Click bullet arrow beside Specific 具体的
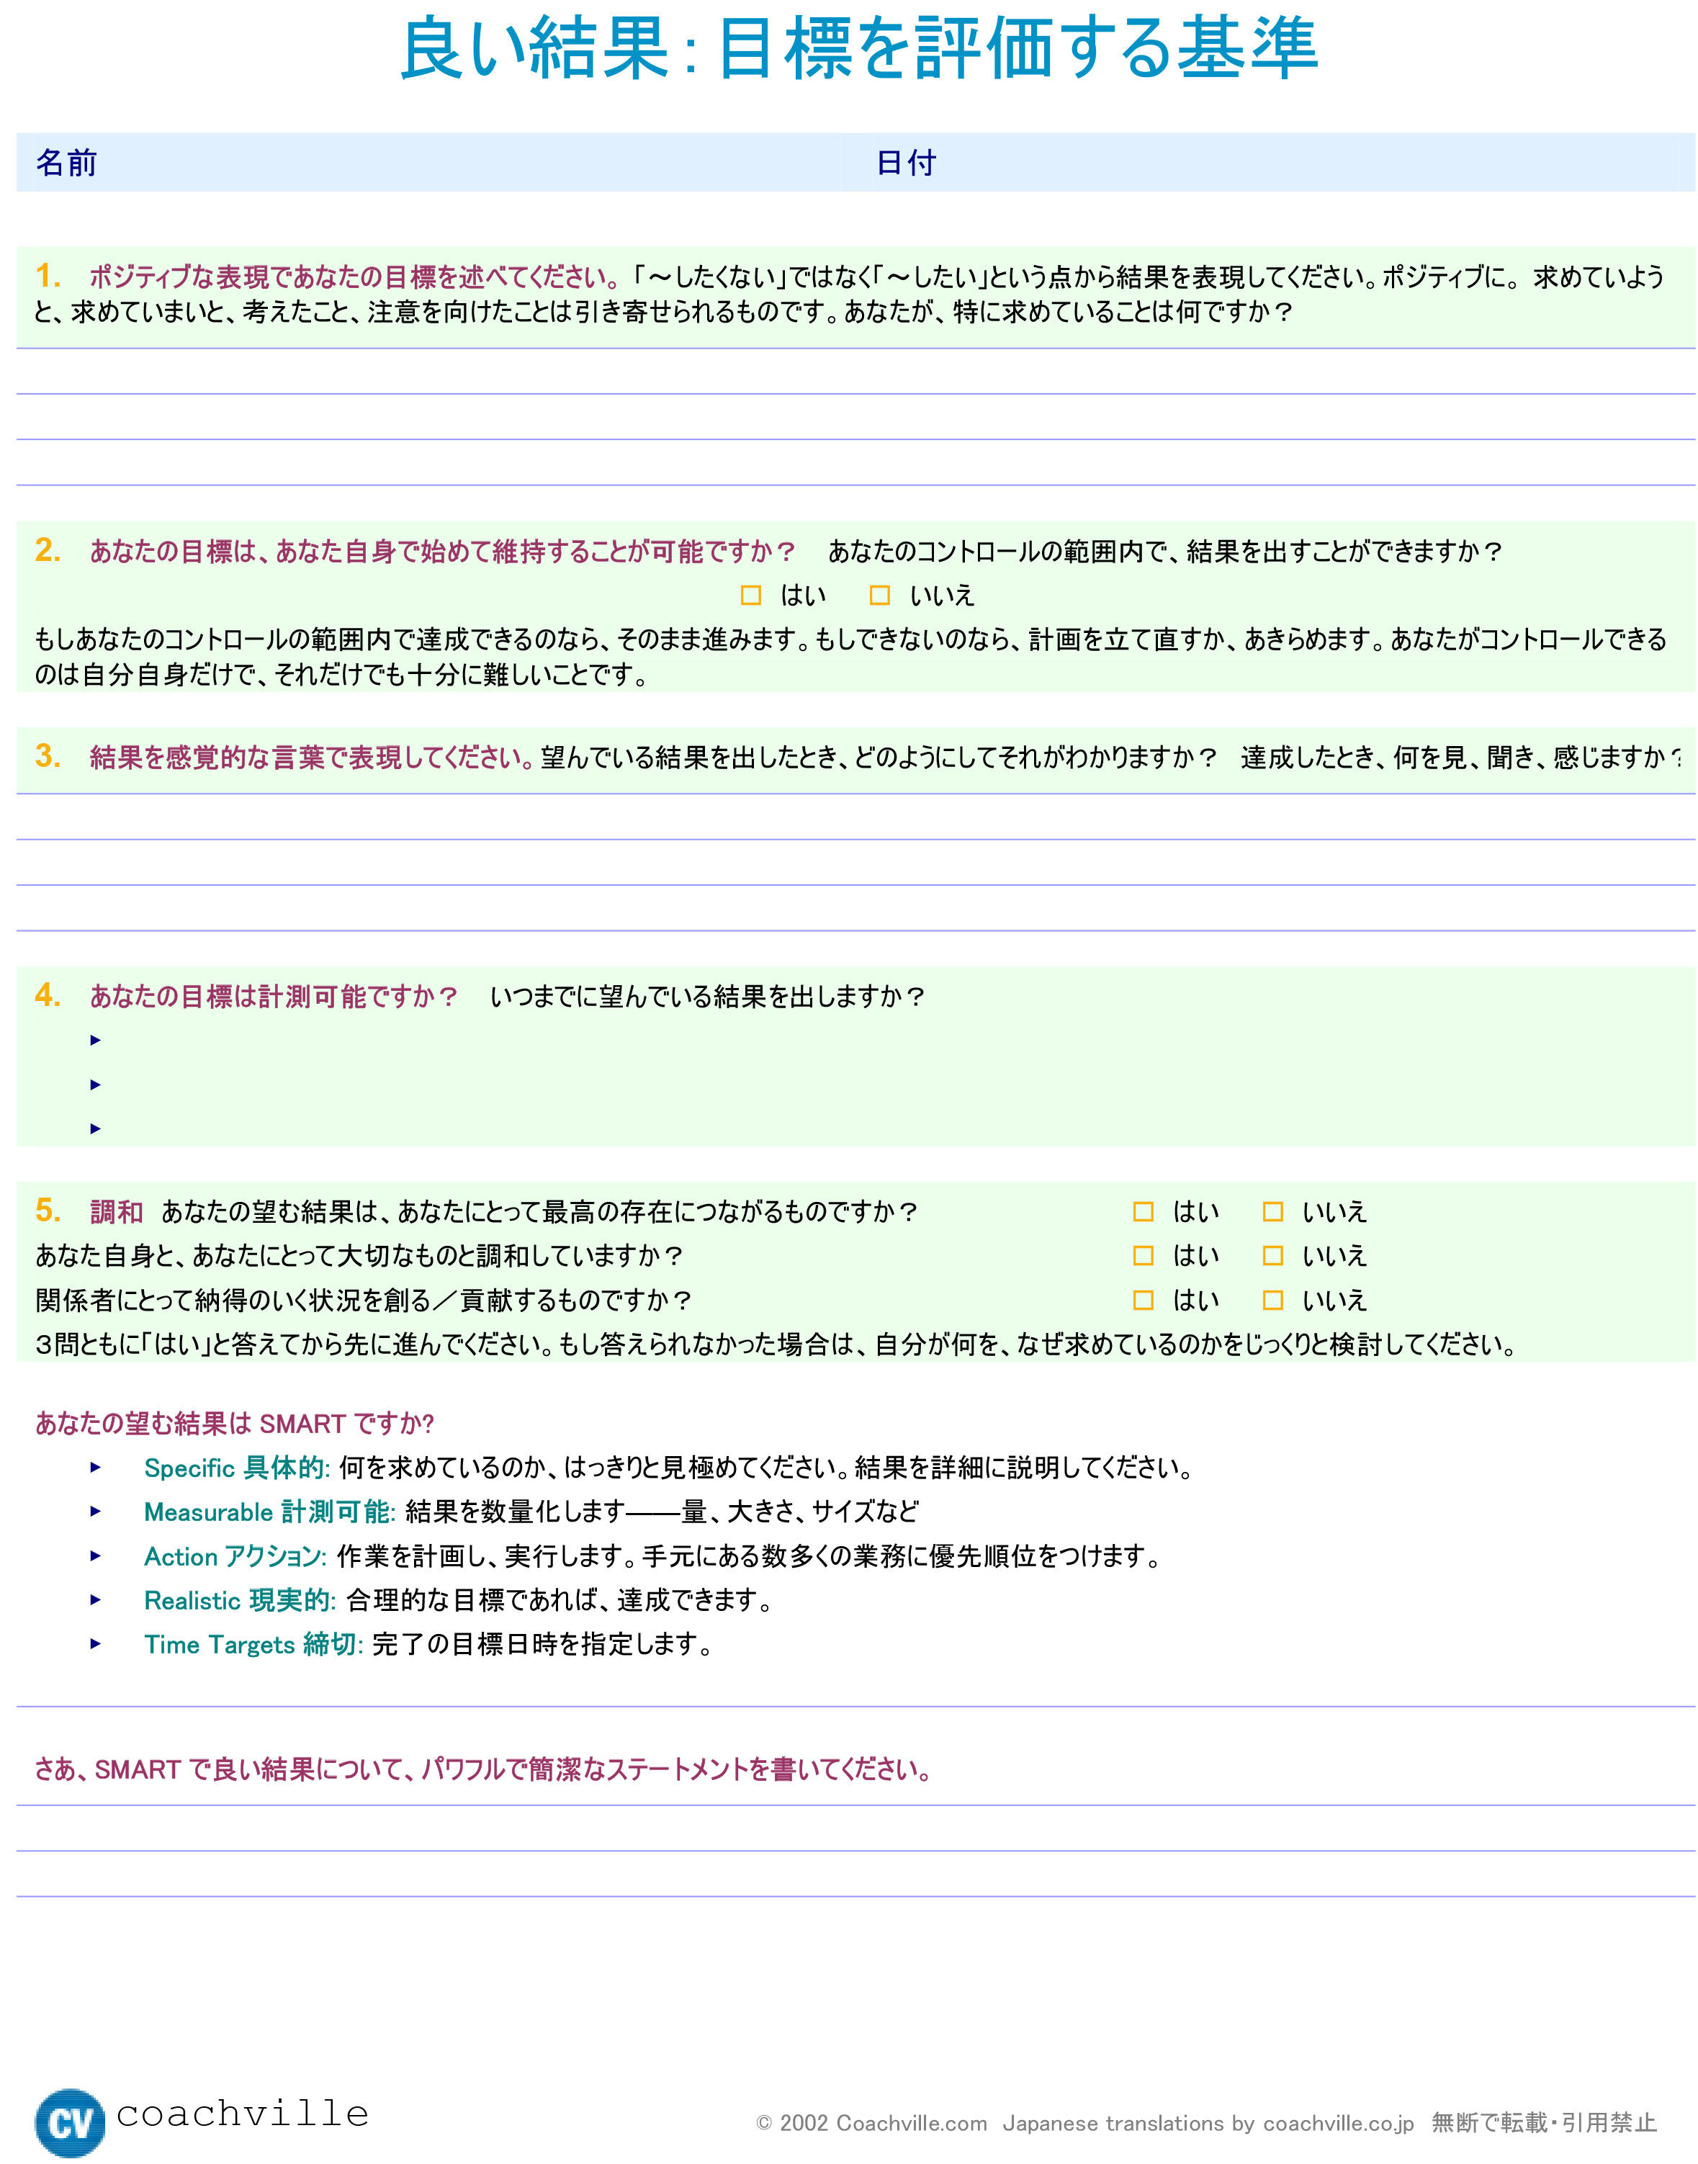 click(x=96, y=1467)
